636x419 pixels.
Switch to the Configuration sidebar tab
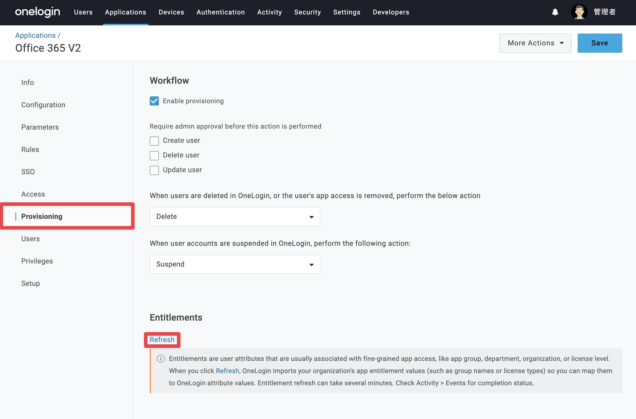pyautogui.click(x=43, y=105)
